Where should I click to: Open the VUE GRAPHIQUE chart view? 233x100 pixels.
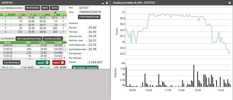[x=12, y=63]
